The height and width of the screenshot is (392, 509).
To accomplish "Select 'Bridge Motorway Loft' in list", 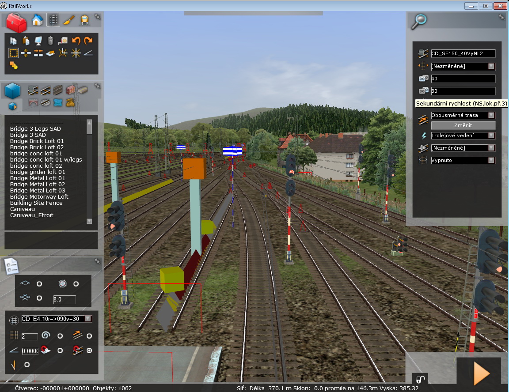I will pos(39,196).
